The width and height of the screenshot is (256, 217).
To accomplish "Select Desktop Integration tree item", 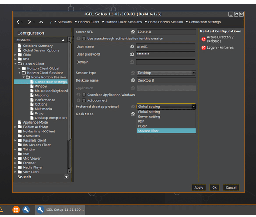I will (51, 118).
